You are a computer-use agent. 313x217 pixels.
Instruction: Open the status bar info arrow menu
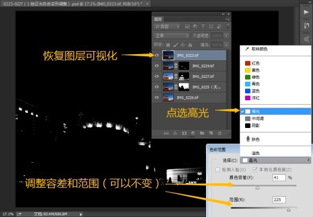pos(81,214)
